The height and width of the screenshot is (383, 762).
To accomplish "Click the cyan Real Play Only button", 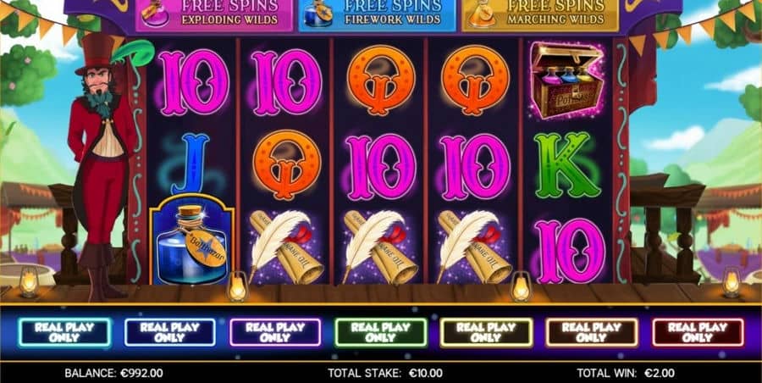I will coord(64,332).
